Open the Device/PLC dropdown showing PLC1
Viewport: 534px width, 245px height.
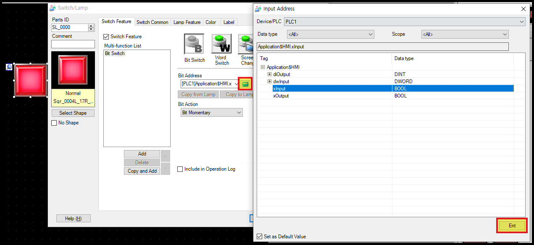[x=521, y=21]
